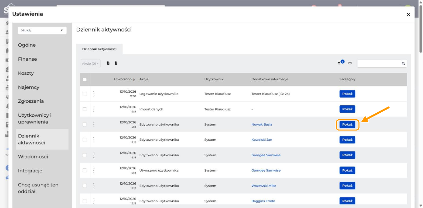Select Chcę usunąć ten oddział option
The width and height of the screenshot is (423, 208).
point(38,188)
